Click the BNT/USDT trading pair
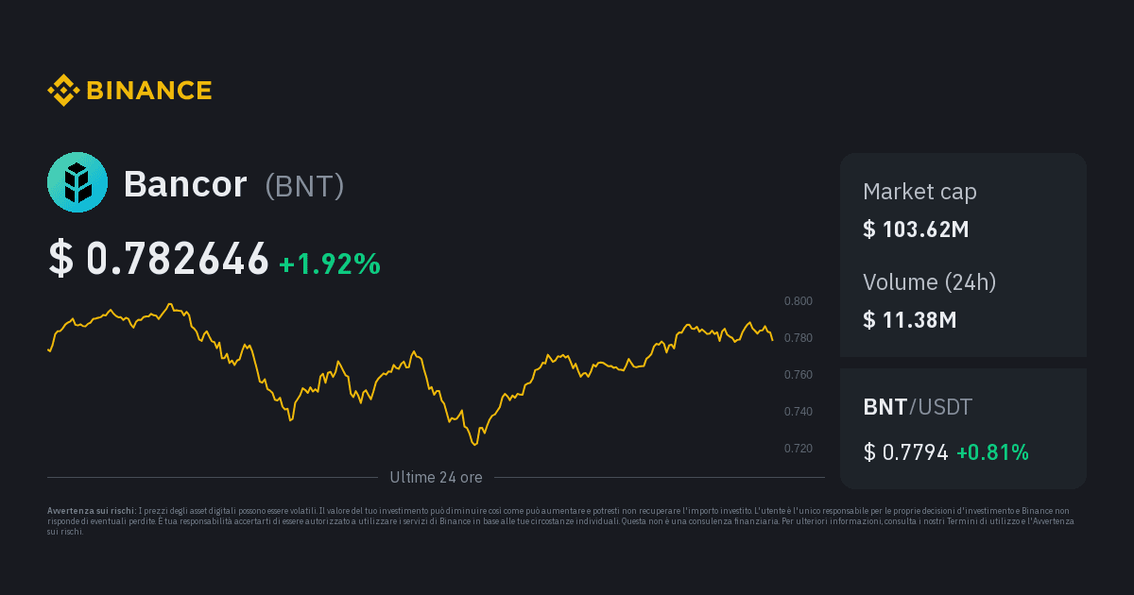The height and width of the screenshot is (595, 1134). coord(918,408)
